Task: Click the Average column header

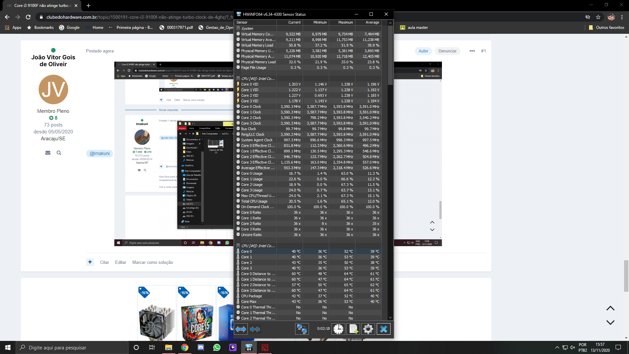Action: click(368, 22)
